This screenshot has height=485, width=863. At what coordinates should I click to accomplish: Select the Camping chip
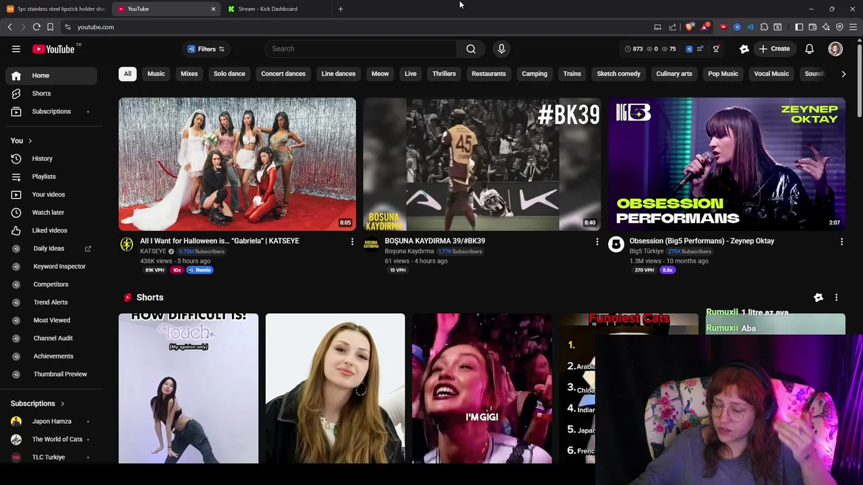(535, 73)
